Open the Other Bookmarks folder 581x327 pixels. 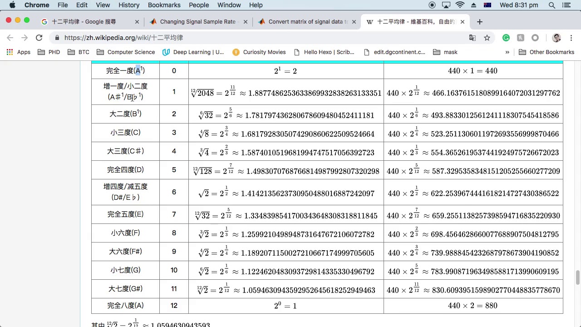click(547, 52)
